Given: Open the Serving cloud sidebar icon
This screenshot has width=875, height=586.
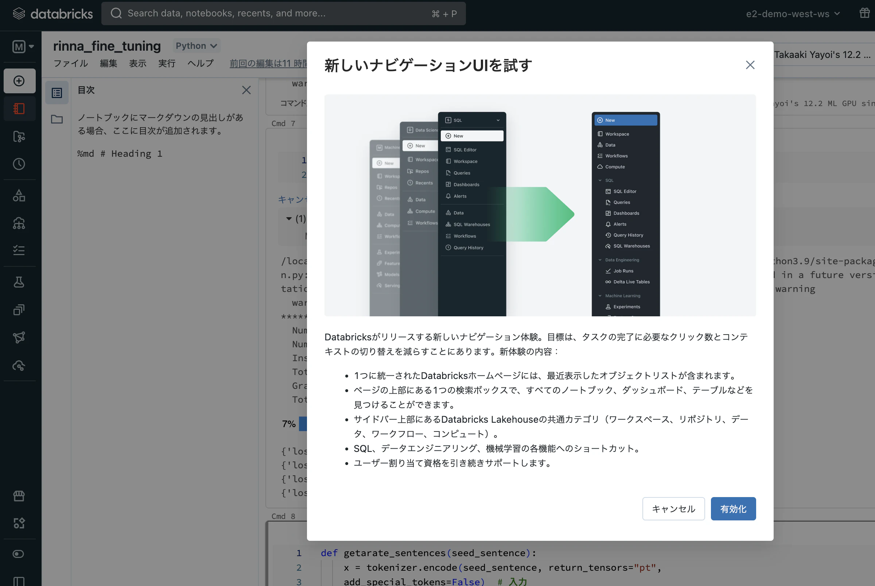Looking at the screenshot, I should 19,366.
